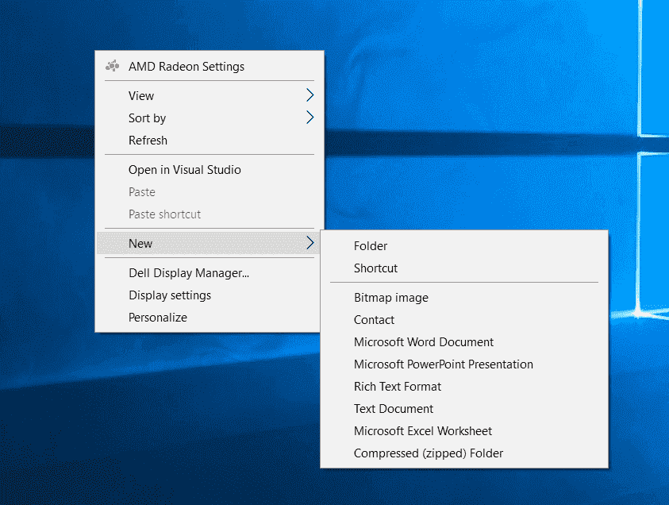Create a Microsoft PowerPoint Presentation
The width and height of the screenshot is (669, 505).
pos(464,364)
